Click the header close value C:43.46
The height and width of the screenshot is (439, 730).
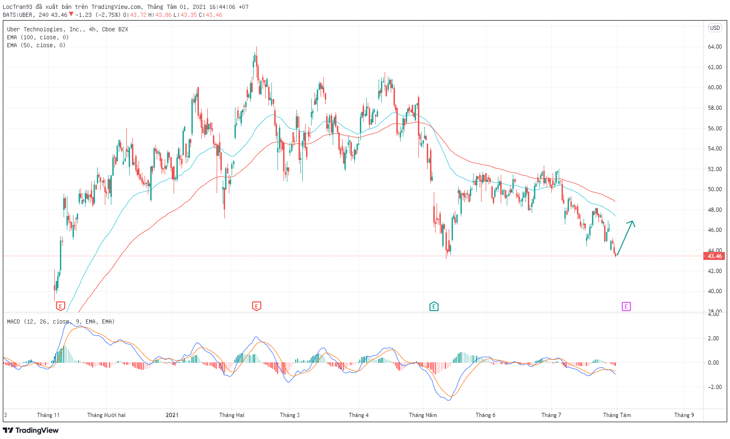point(211,15)
